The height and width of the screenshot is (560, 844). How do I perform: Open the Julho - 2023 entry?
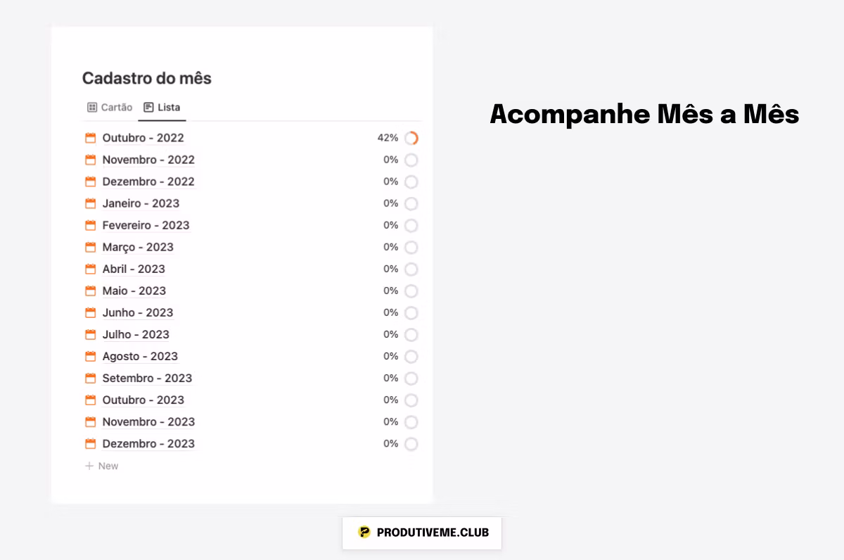point(136,334)
